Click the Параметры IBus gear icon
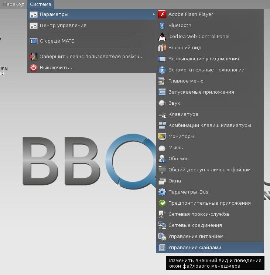Screen dimensions: 270x275 click(x=162, y=192)
